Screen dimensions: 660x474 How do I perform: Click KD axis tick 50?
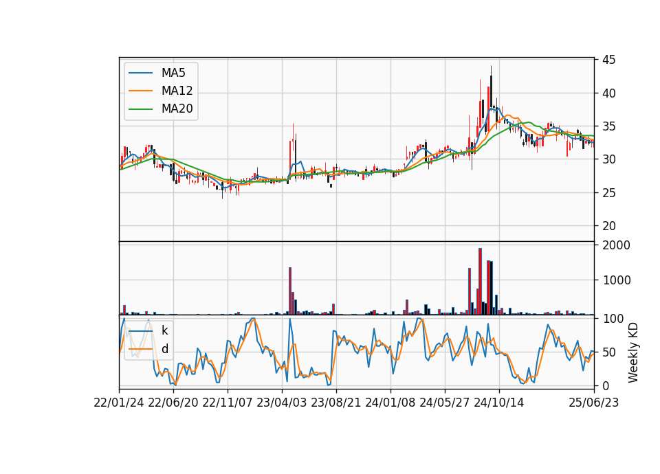point(608,352)
